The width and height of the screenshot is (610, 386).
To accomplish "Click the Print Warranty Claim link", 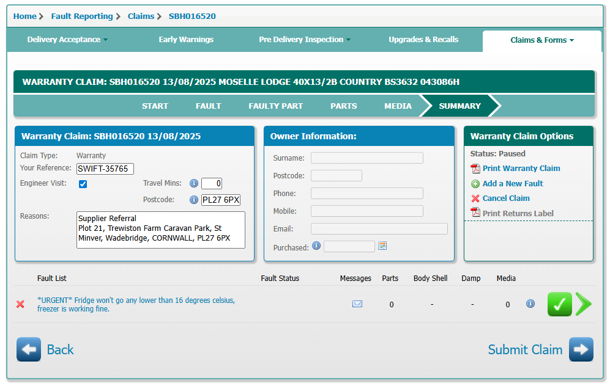I will [x=521, y=169].
